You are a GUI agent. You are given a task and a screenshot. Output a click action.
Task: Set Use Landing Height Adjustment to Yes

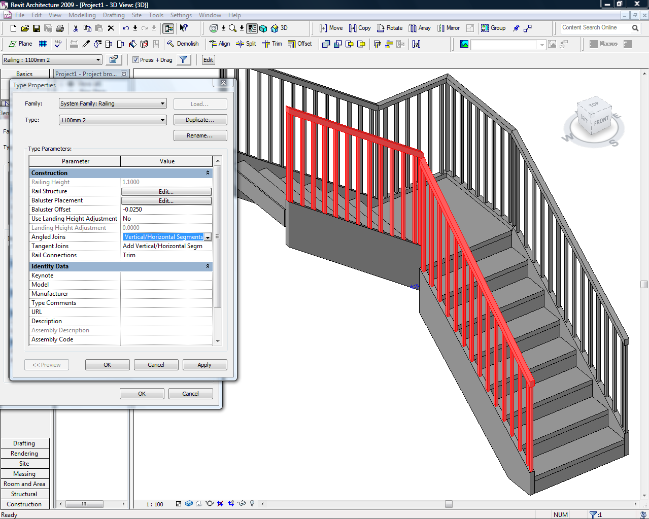166,218
